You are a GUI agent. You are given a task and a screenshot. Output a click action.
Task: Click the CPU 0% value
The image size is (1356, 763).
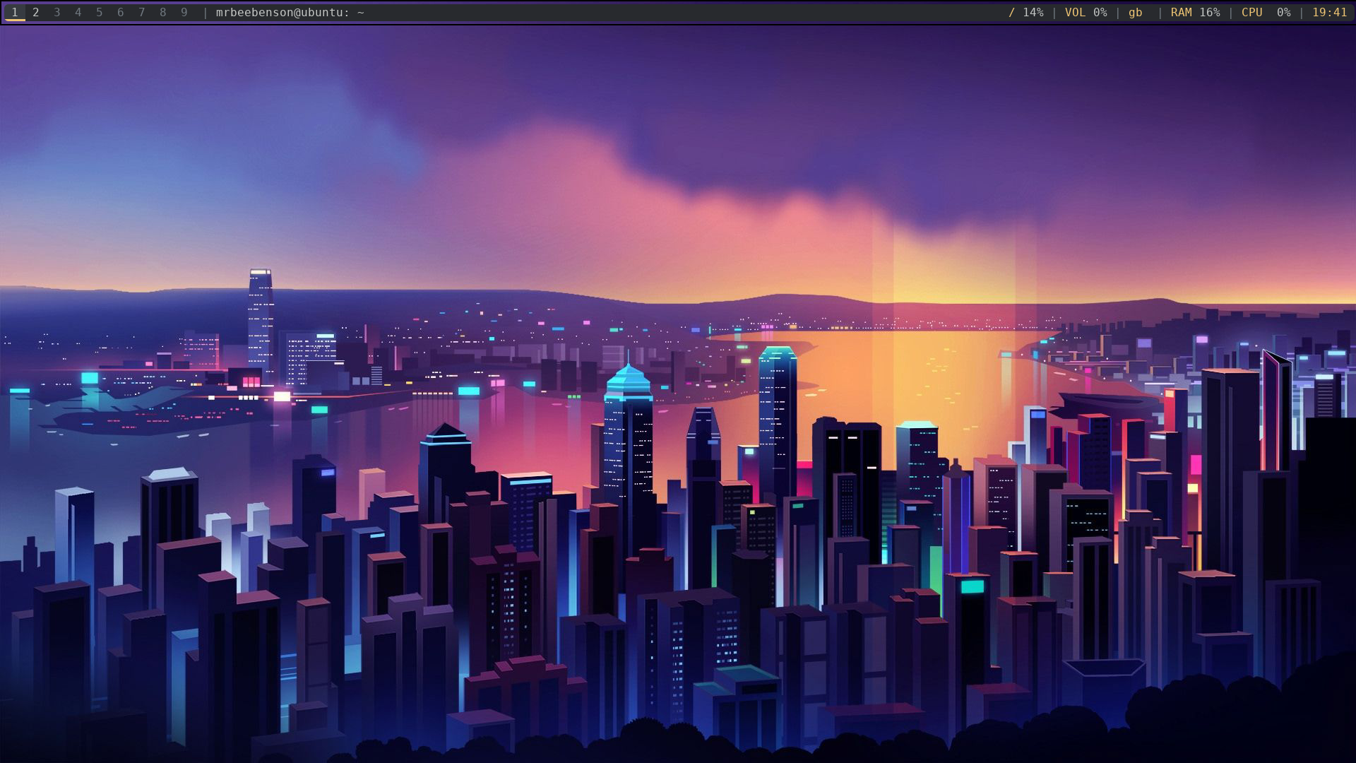point(1283,13)
